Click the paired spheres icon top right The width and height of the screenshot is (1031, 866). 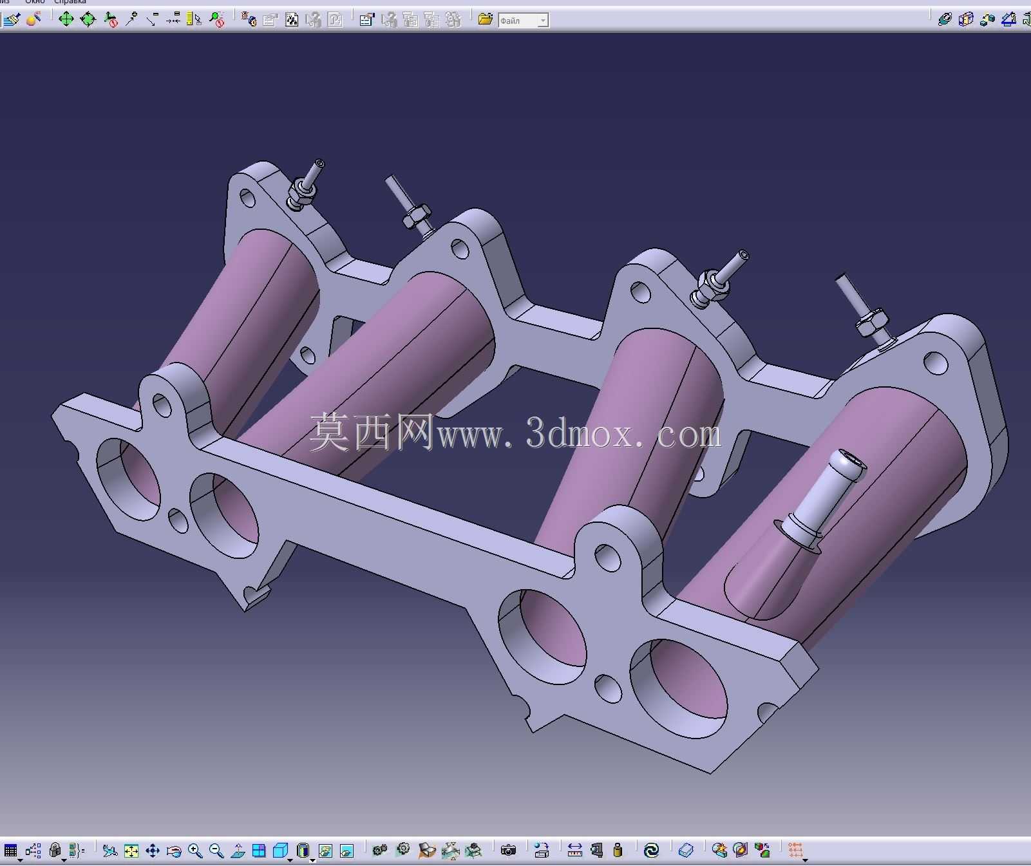pyautogui.click(x=987, y=19)
